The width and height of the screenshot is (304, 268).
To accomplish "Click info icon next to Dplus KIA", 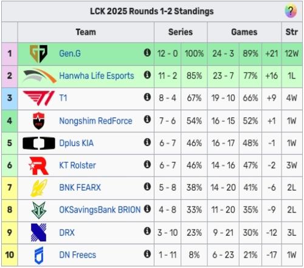I will pyautogui.click(x=147, y=142).
